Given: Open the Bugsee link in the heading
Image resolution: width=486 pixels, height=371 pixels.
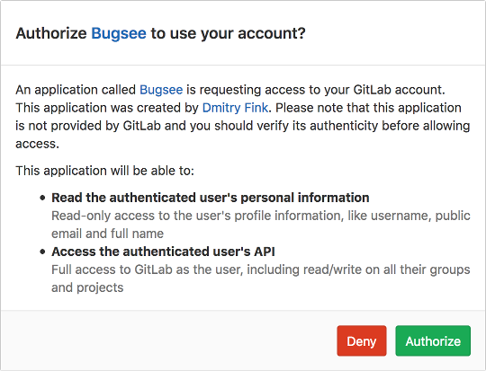Looking at the screenshot, I should [119, 33].
